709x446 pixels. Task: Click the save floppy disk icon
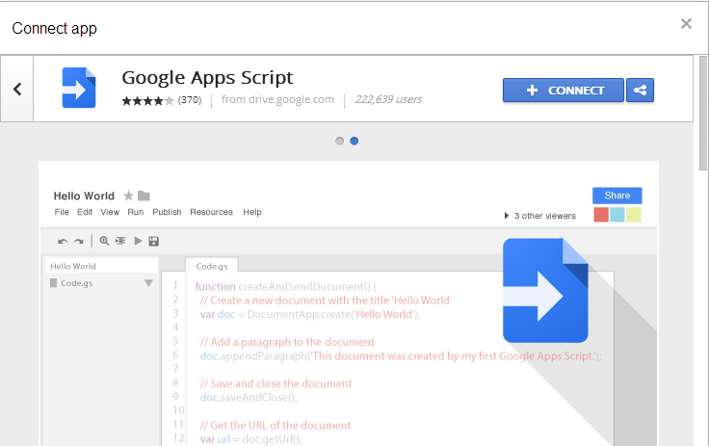click(154, 241)
